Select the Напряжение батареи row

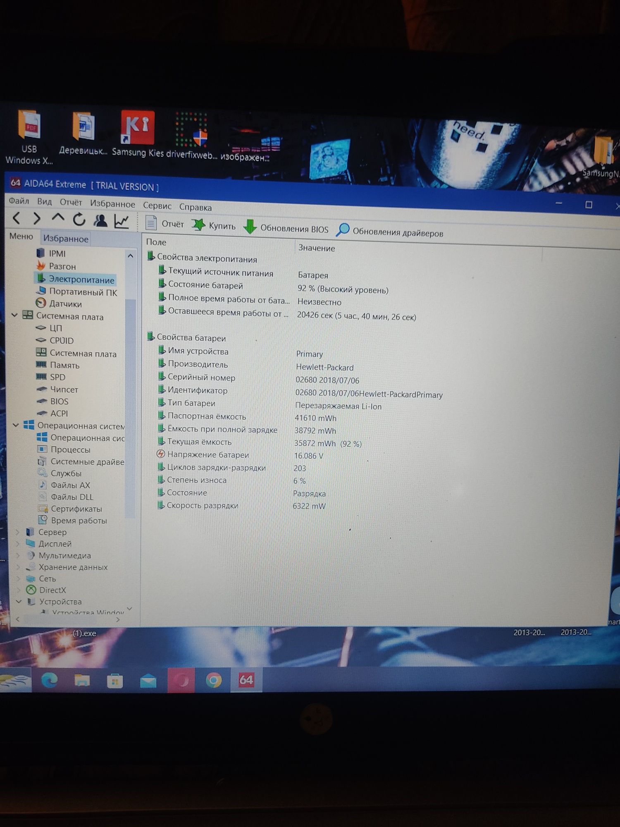241,455
